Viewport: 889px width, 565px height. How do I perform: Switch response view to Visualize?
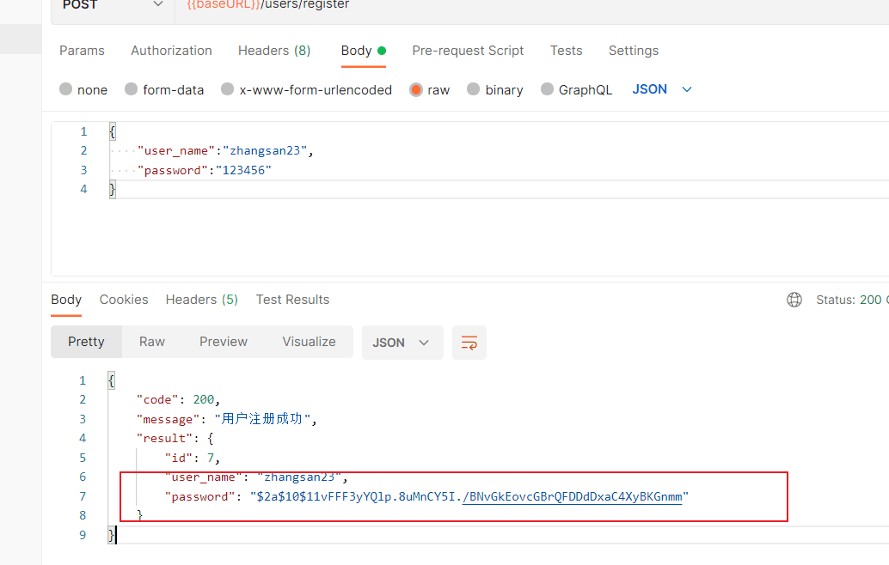(x=309, y=341)
